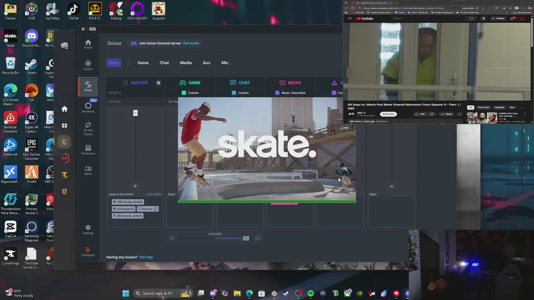Open 3D Aim Trainer in GG sidebar
534x300 pixels.
pos(88,129)
